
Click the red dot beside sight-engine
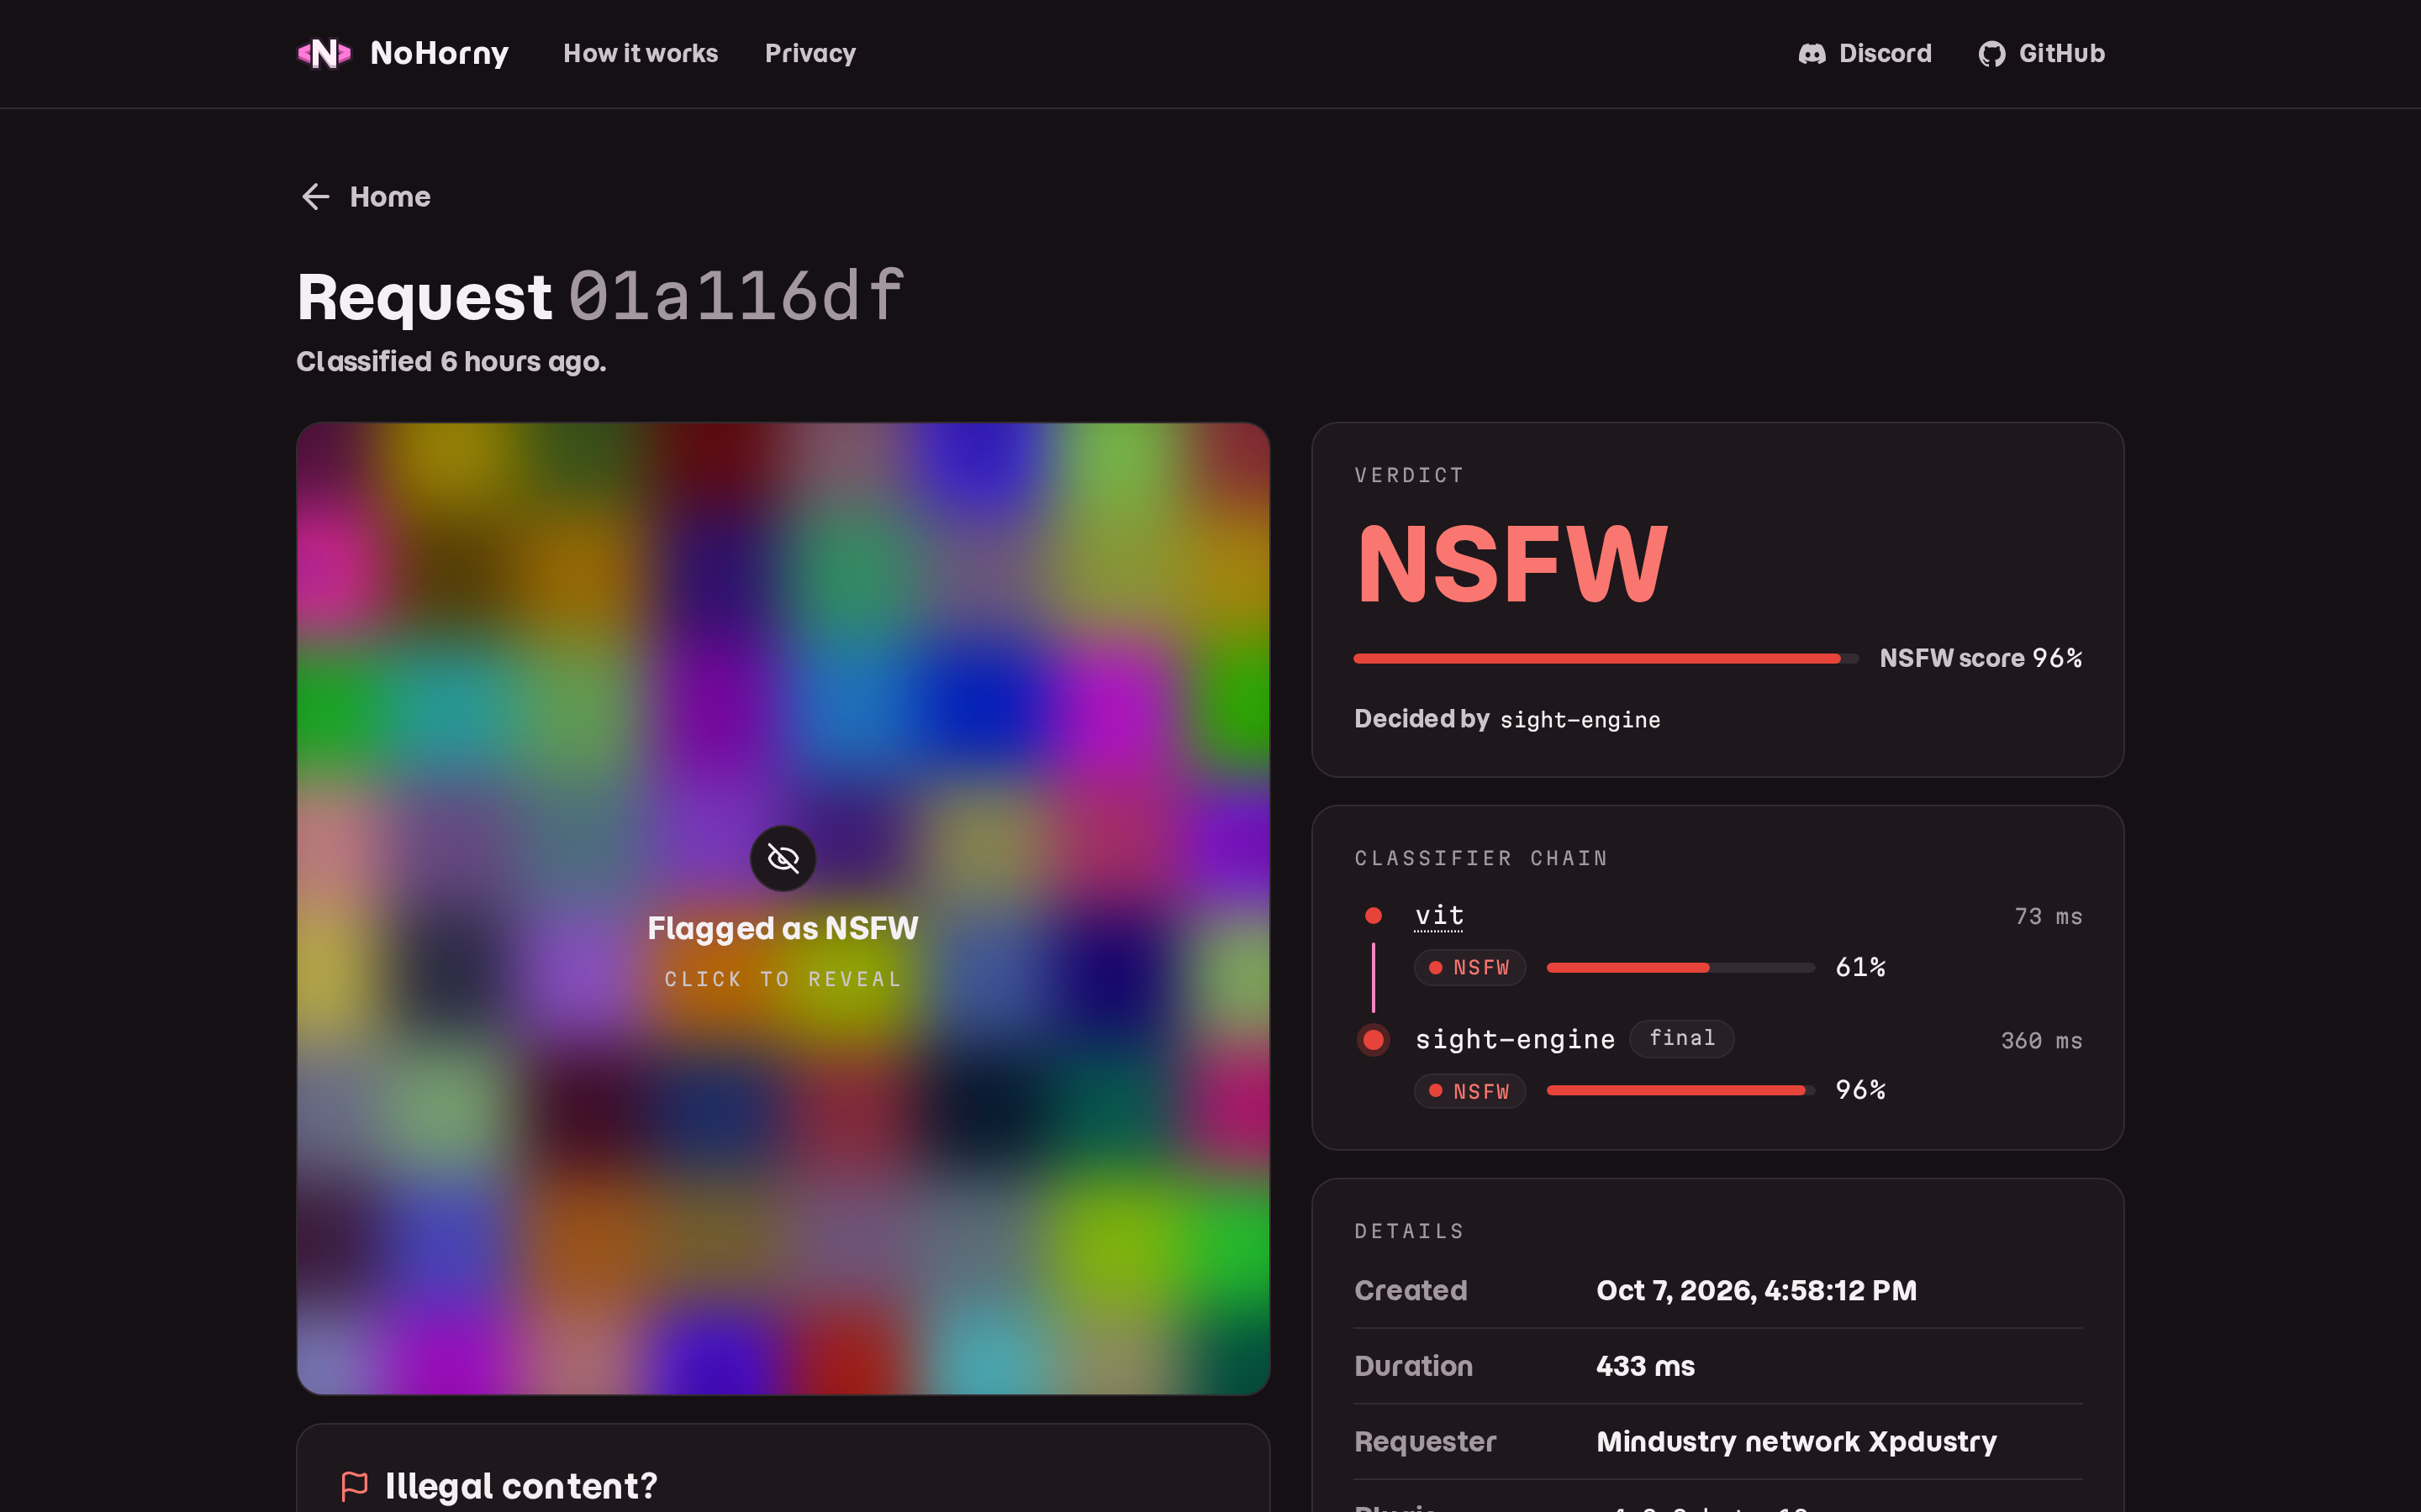1373,1040
